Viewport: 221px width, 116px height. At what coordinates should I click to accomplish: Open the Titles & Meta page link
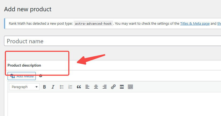[195, 24]
